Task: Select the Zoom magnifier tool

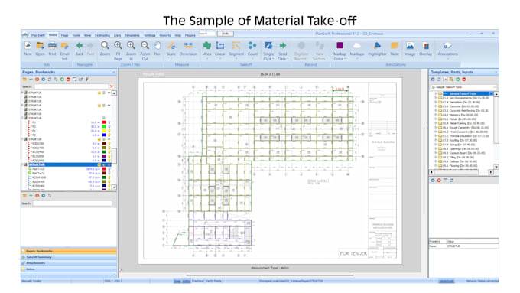Action: pyautogui.click(x=105, y=45)
